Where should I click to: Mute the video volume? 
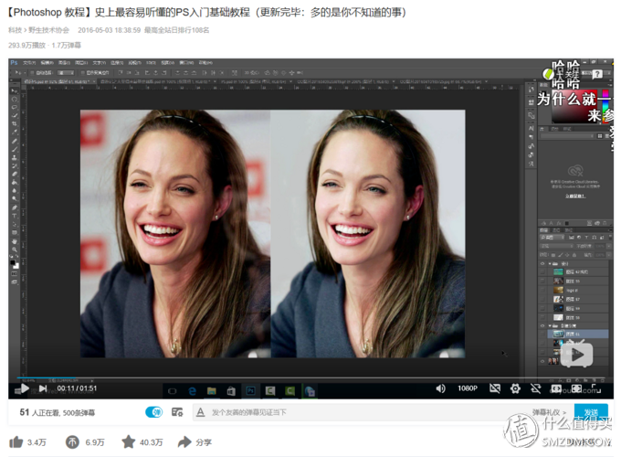440,388
